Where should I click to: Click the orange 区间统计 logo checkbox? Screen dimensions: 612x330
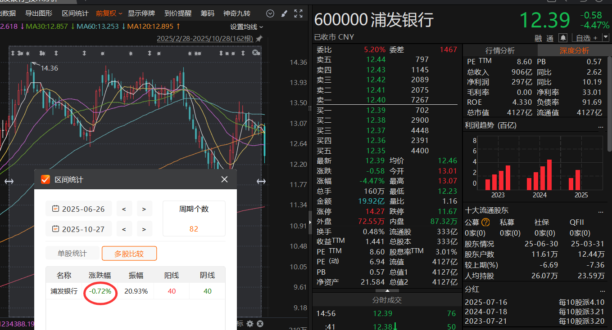click(45, 180)
